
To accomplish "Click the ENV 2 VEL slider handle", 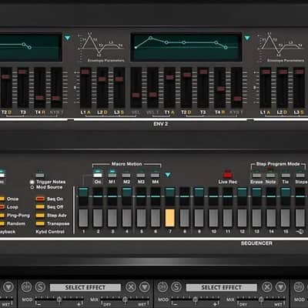I will point(136,95).
